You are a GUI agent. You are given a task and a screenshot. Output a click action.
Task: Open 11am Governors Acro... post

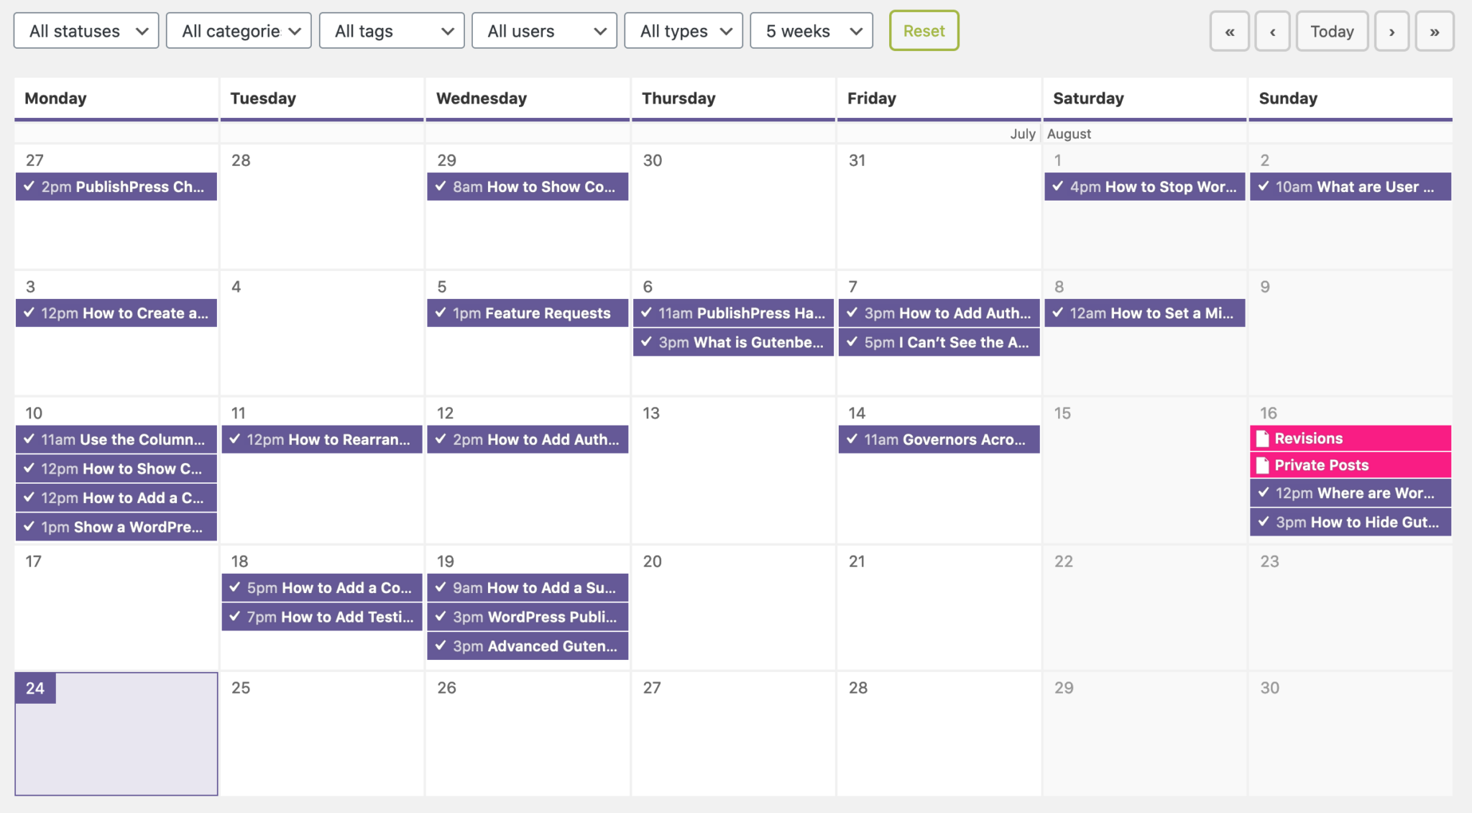(x=939, y=440)
